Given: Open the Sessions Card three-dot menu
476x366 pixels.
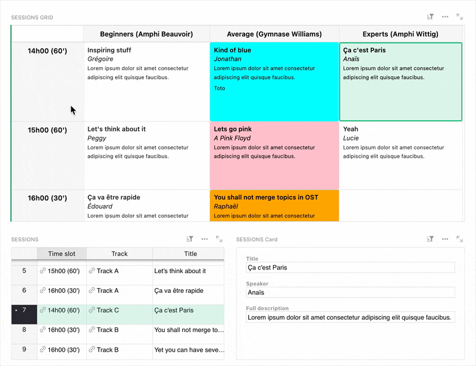Looking at the screenshot, I should [x=445, y=239].
